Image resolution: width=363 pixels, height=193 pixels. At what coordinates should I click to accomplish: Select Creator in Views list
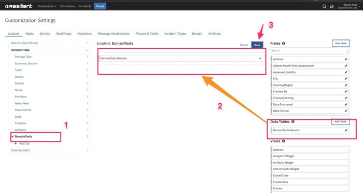coord(310,188)
